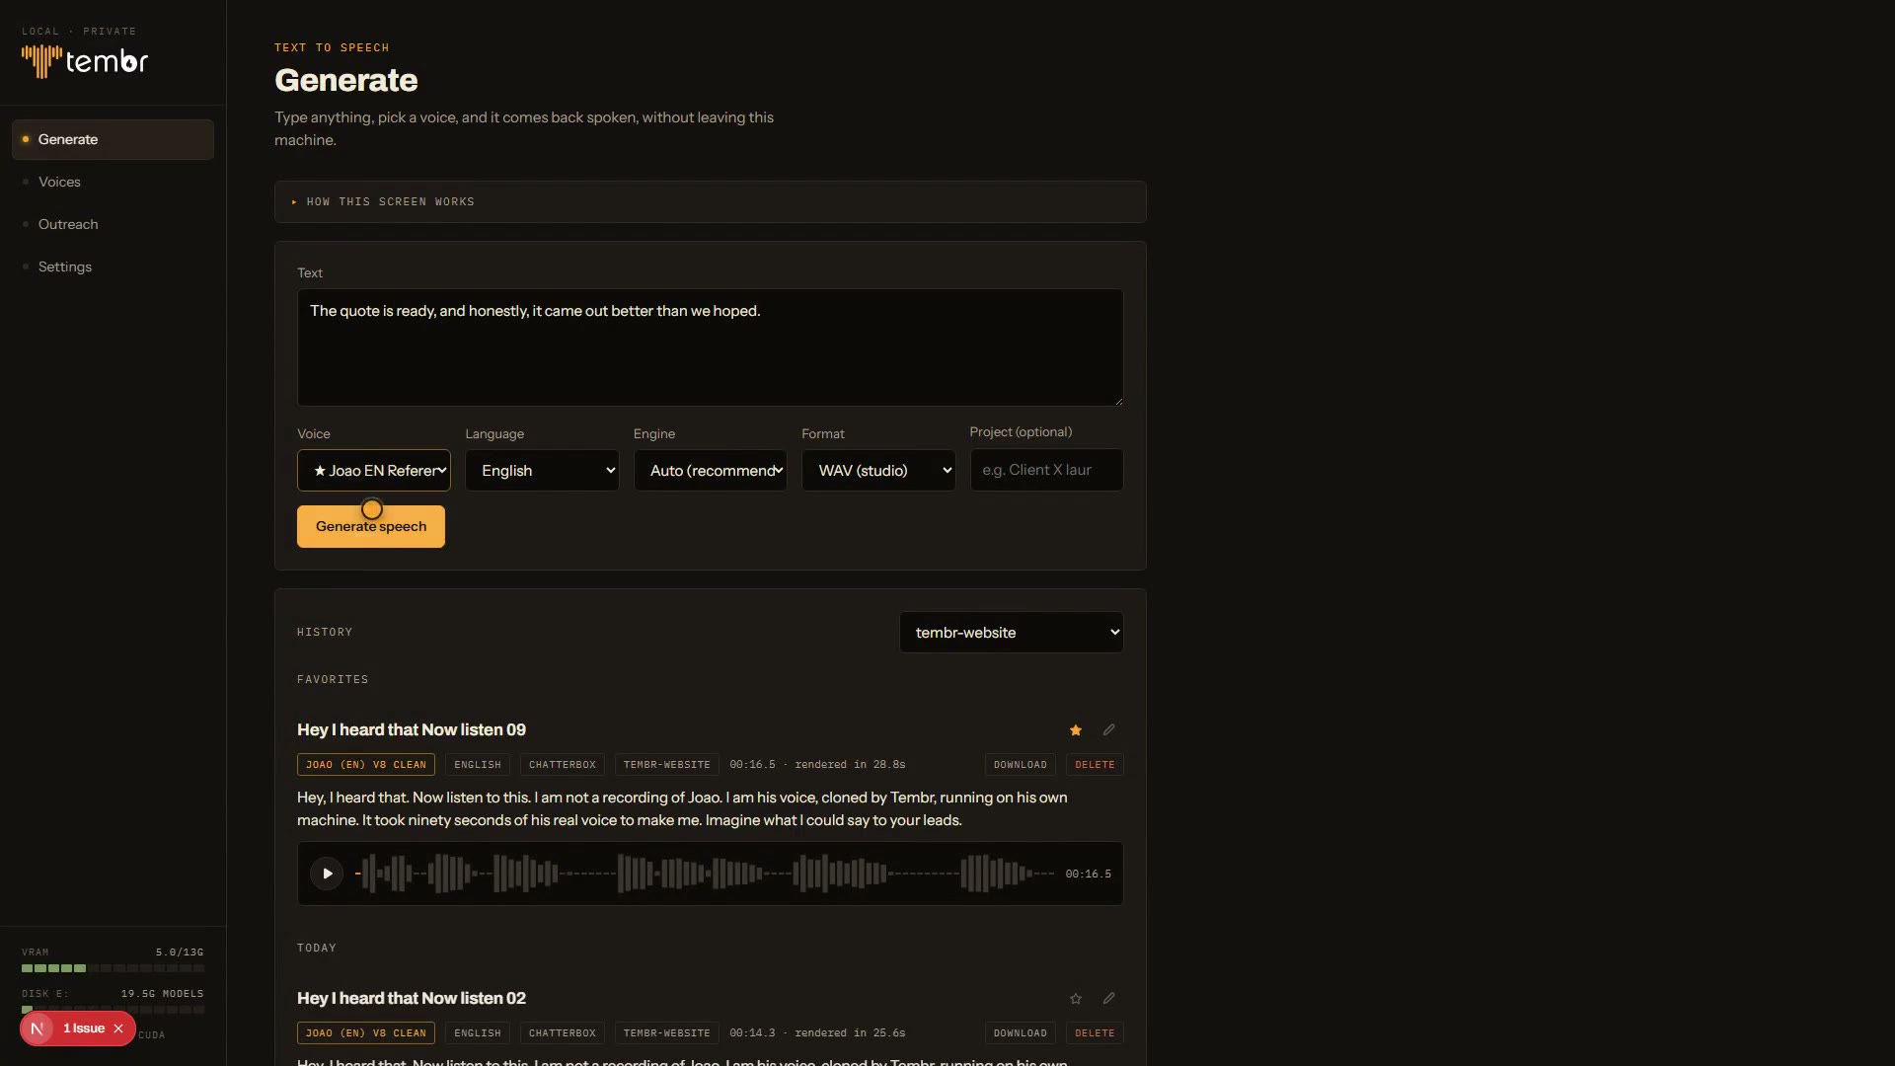The height and width of the screenshot is (1066, 1895).
Task: Open the Voices page
Action: (x=113, y=182)
